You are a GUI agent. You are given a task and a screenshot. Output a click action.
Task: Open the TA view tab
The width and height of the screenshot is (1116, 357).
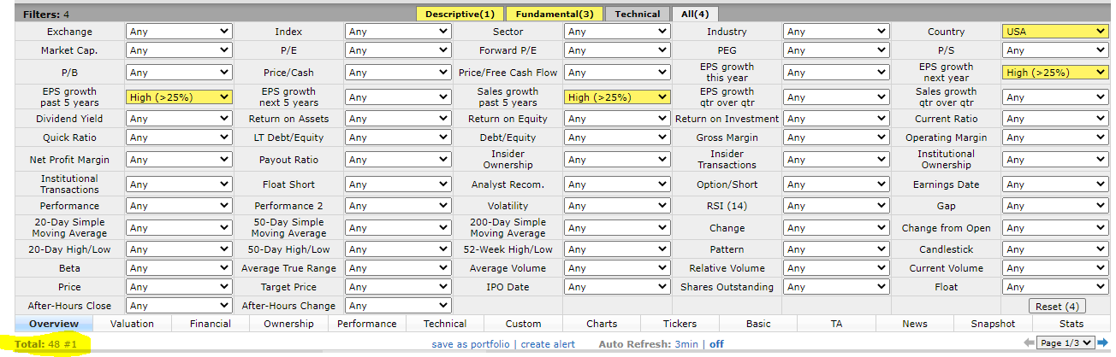(836, 324)
